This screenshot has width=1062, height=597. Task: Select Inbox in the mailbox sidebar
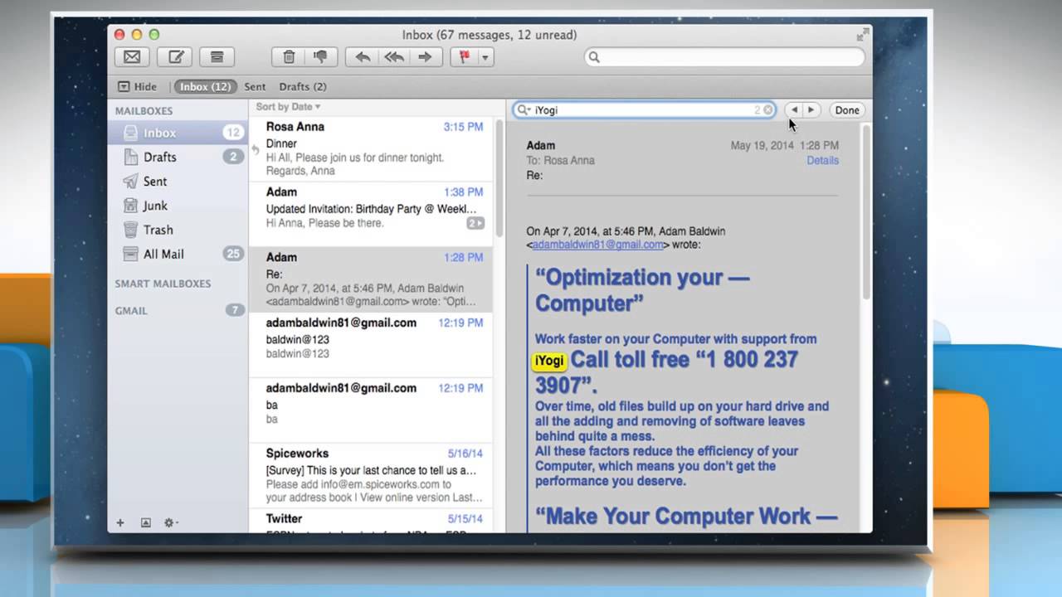pos(178,133)
